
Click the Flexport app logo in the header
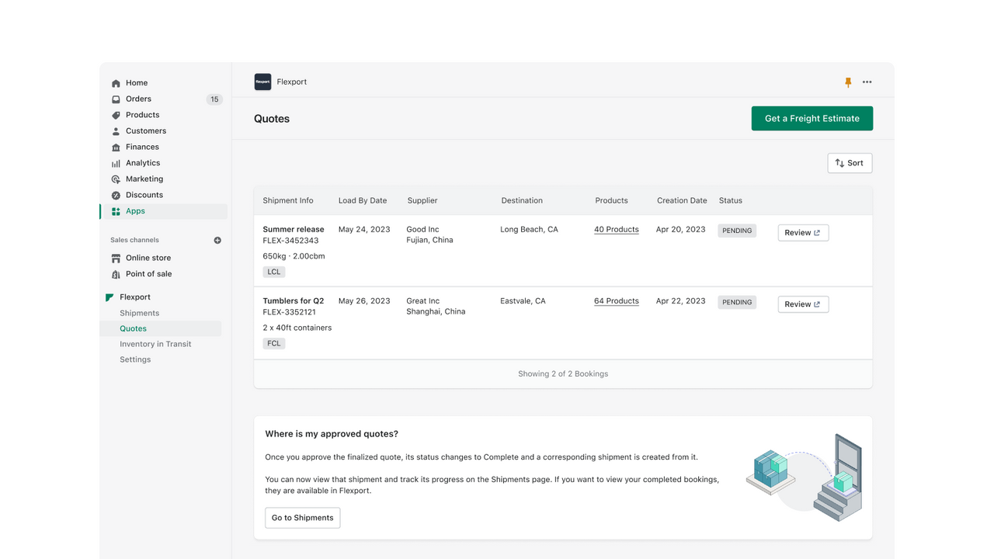click(x=261, y=82)
